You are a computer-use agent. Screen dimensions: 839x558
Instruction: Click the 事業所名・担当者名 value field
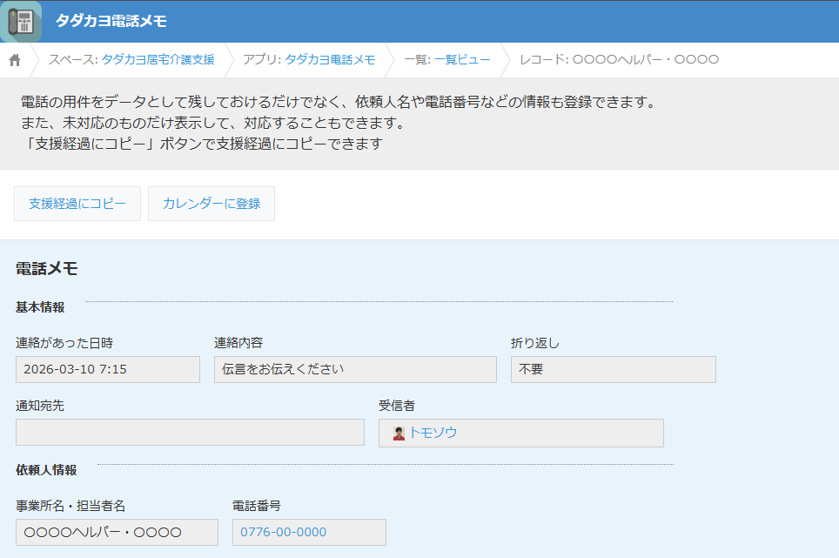pyautogui.click(x=117, y=532)
